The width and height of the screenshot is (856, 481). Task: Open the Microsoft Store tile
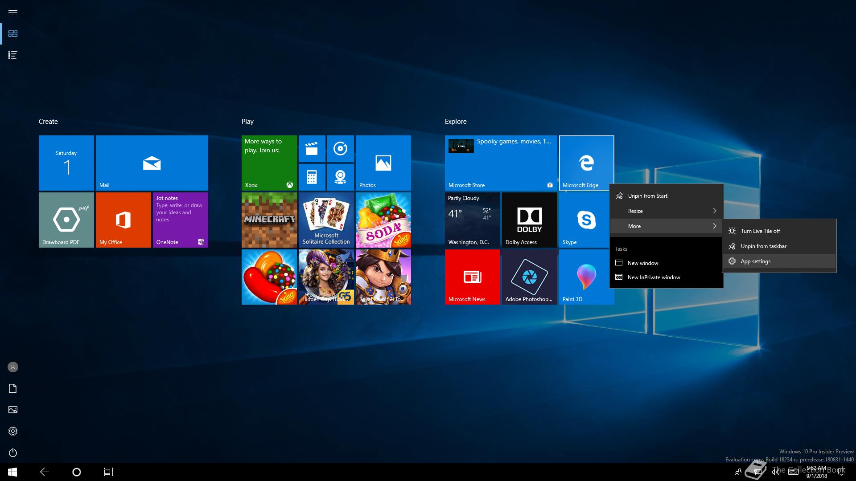501,163
